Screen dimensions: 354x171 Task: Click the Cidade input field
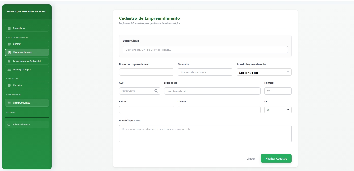[x=219, y=110]
